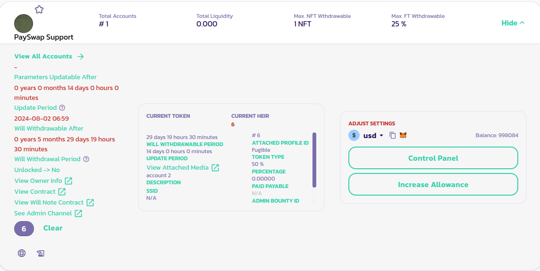Click the MetaMask fox icon
This screenshot has width=540, height=271.
click(403, 135)
